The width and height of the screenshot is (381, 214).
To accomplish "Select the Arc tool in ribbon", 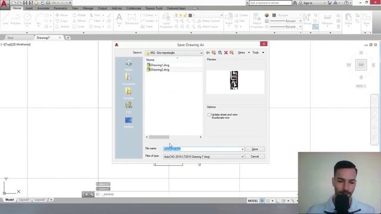I will (x=38, y=19).
